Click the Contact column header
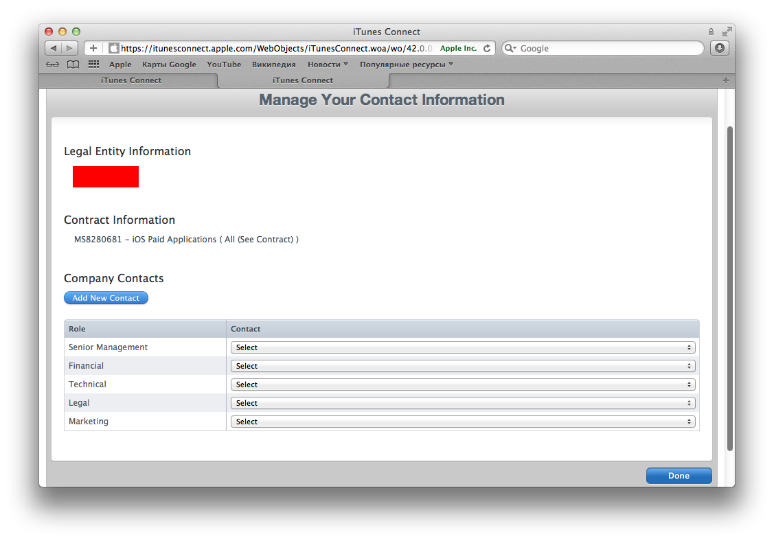This screenshot has height=541, width=774. tap(462, 329)
